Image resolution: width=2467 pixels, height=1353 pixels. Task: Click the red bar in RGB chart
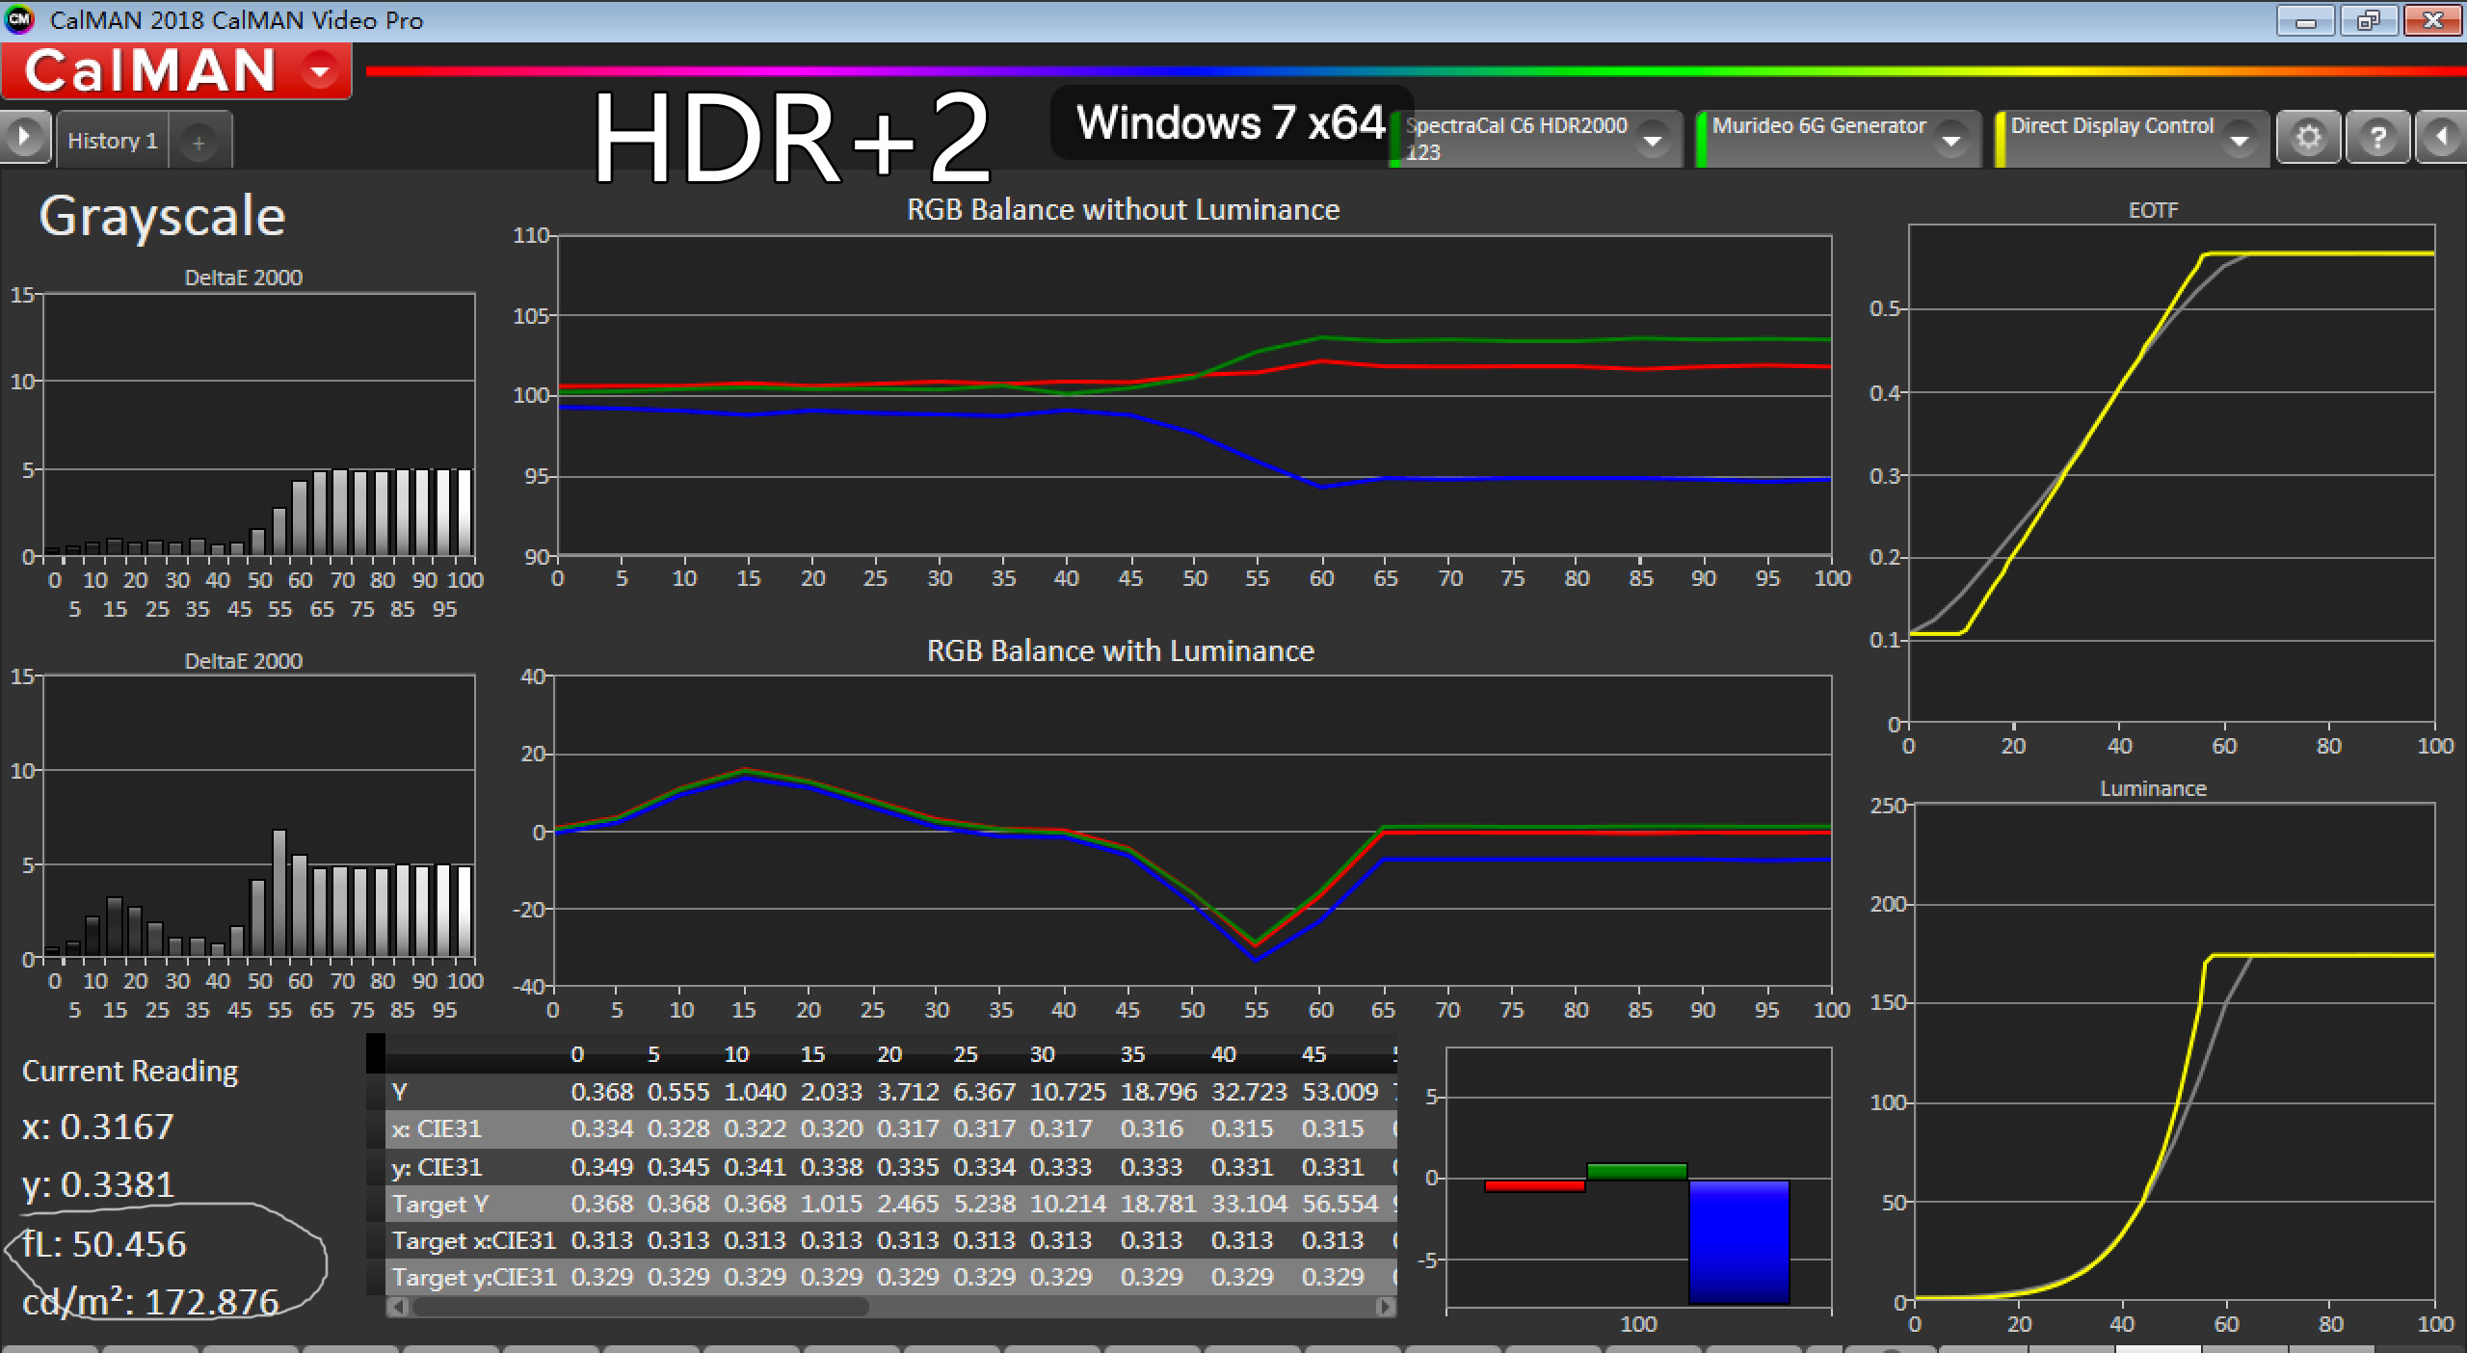click(1535, 1185)
